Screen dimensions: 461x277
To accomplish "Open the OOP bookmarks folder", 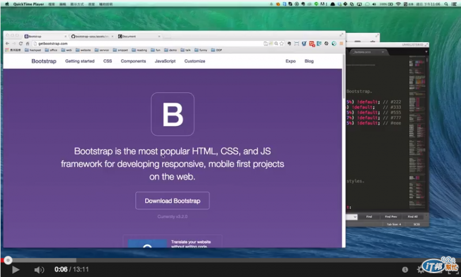I will pyautogui.click(x=217, y=50).
